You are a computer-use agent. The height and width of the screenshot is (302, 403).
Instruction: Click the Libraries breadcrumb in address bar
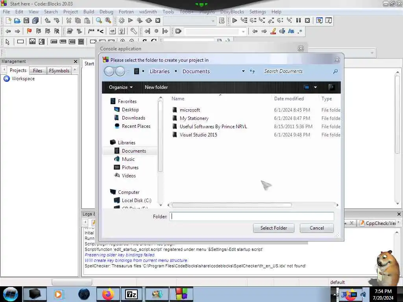(160, 72)
